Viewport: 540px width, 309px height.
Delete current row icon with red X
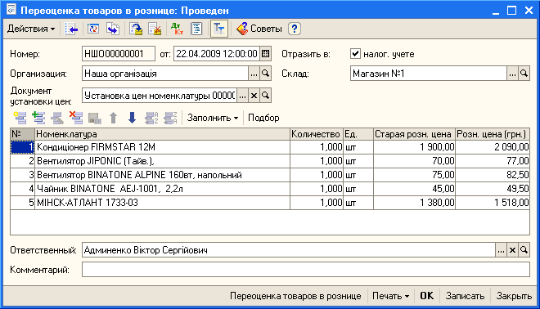(76, 118)
